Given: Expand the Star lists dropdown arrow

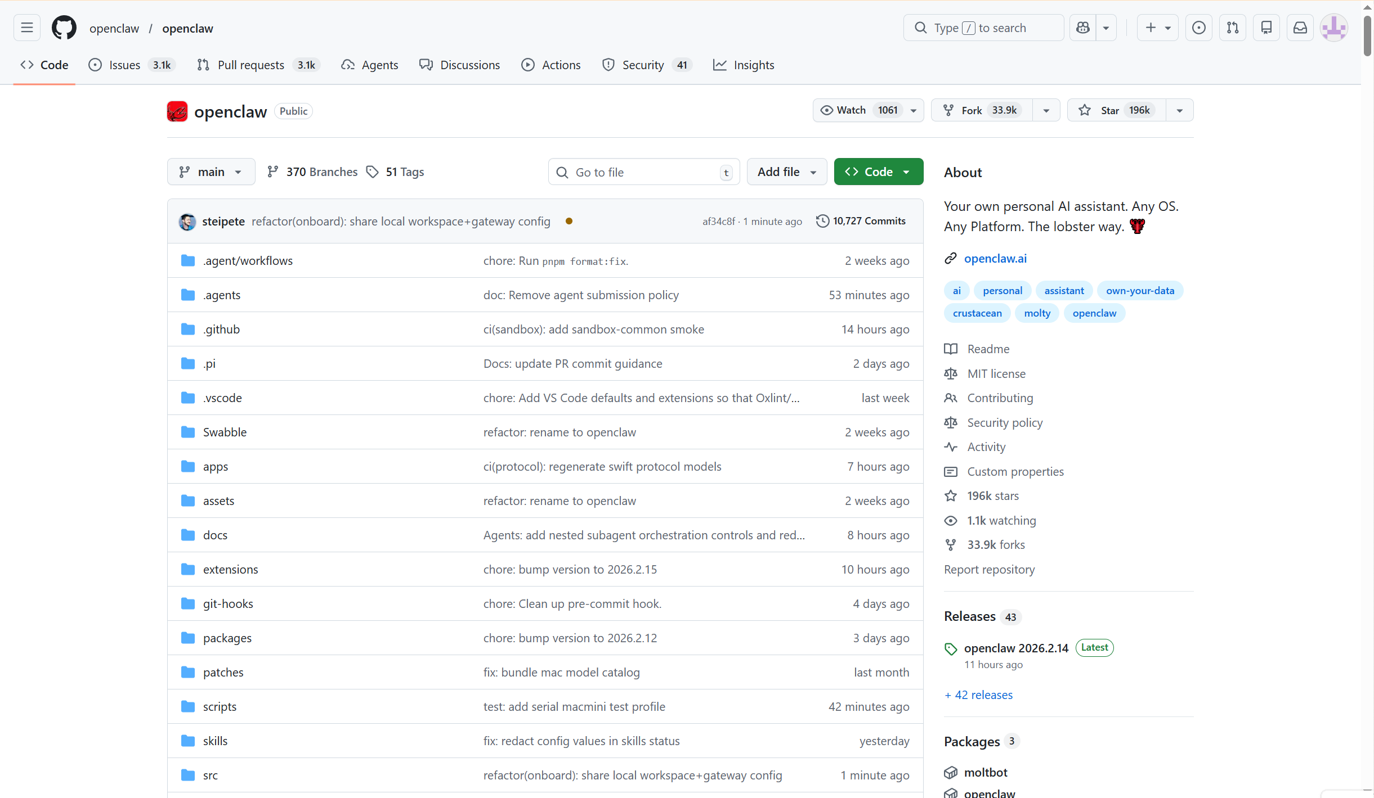Looking at the screenshot, I should click(1180, 110).
